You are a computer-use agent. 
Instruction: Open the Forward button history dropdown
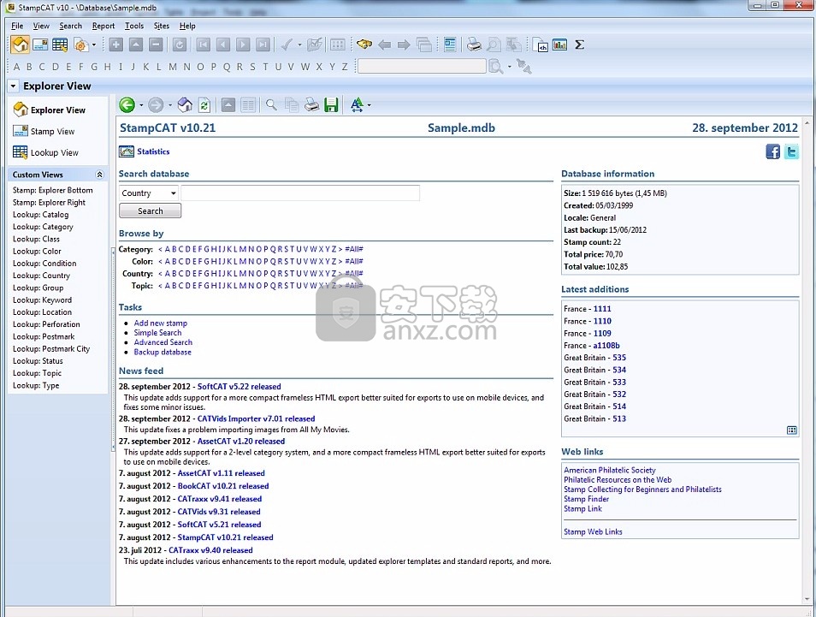pyautogui.click(x=170, y=105)
